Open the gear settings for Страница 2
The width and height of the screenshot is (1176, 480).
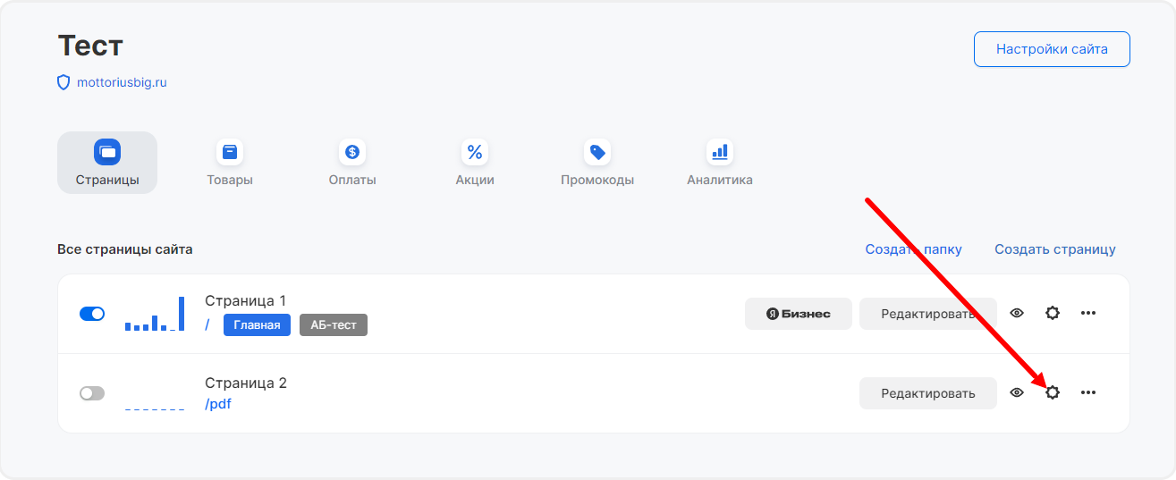pyautogui.click(x=1053, y=392)
